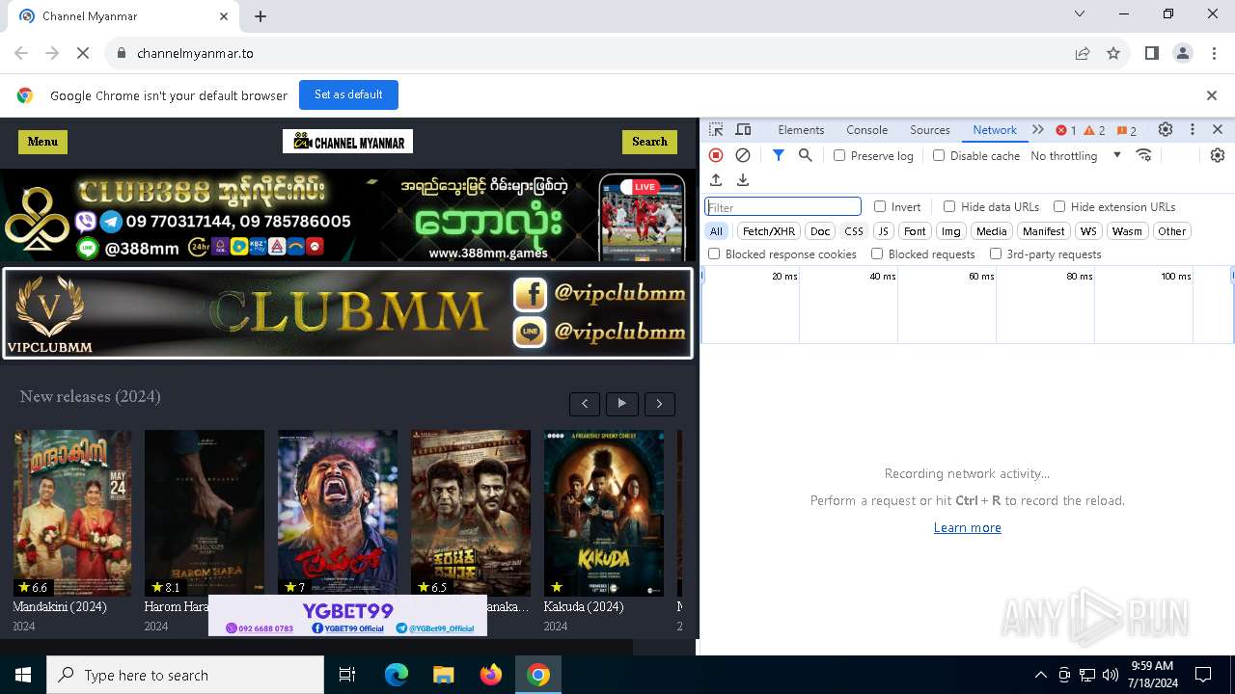The height and width of the screenshot is (694, 1235).
Task: Enable Disable cache checkbox
Action: click(x=939, y=155)
